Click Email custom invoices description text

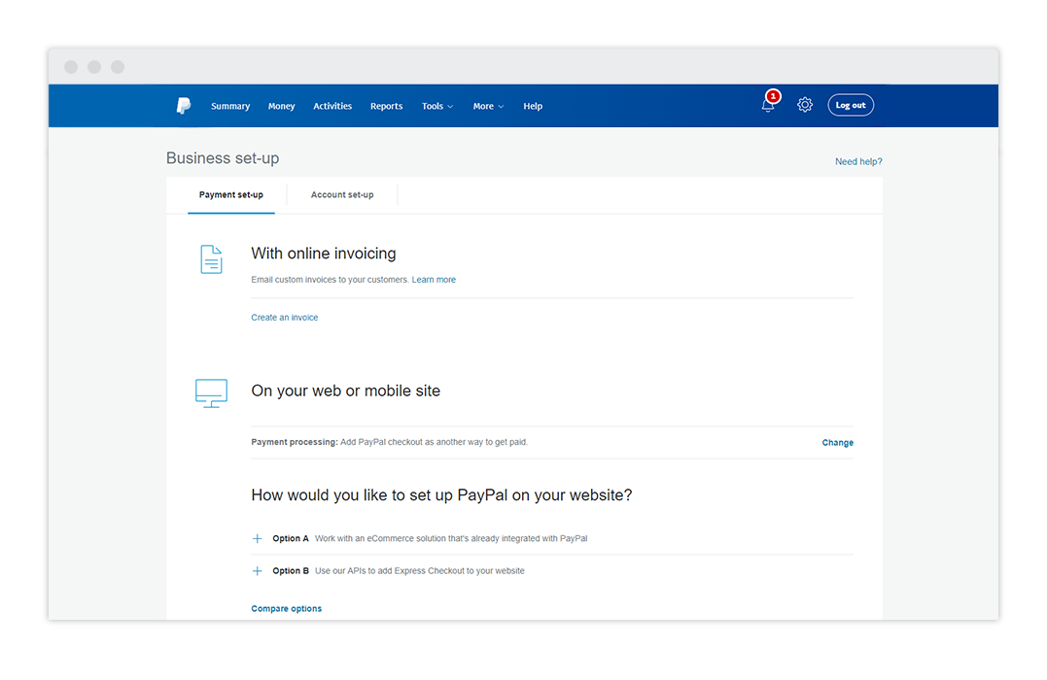pos(330,280)
